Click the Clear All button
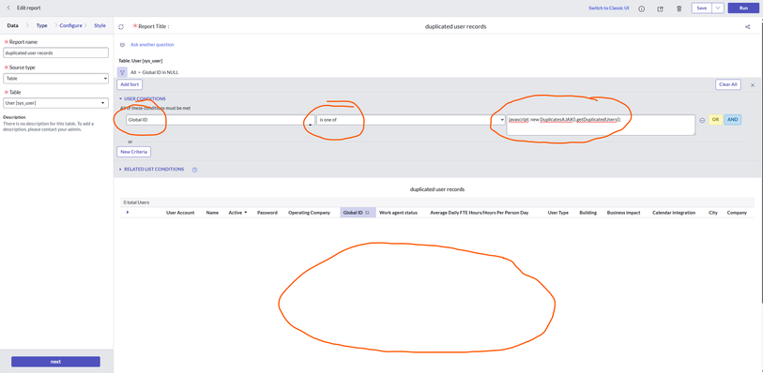 (x=727, y=84)
